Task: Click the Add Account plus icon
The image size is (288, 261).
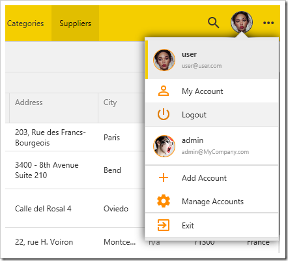Action: [x=164, y=177]
